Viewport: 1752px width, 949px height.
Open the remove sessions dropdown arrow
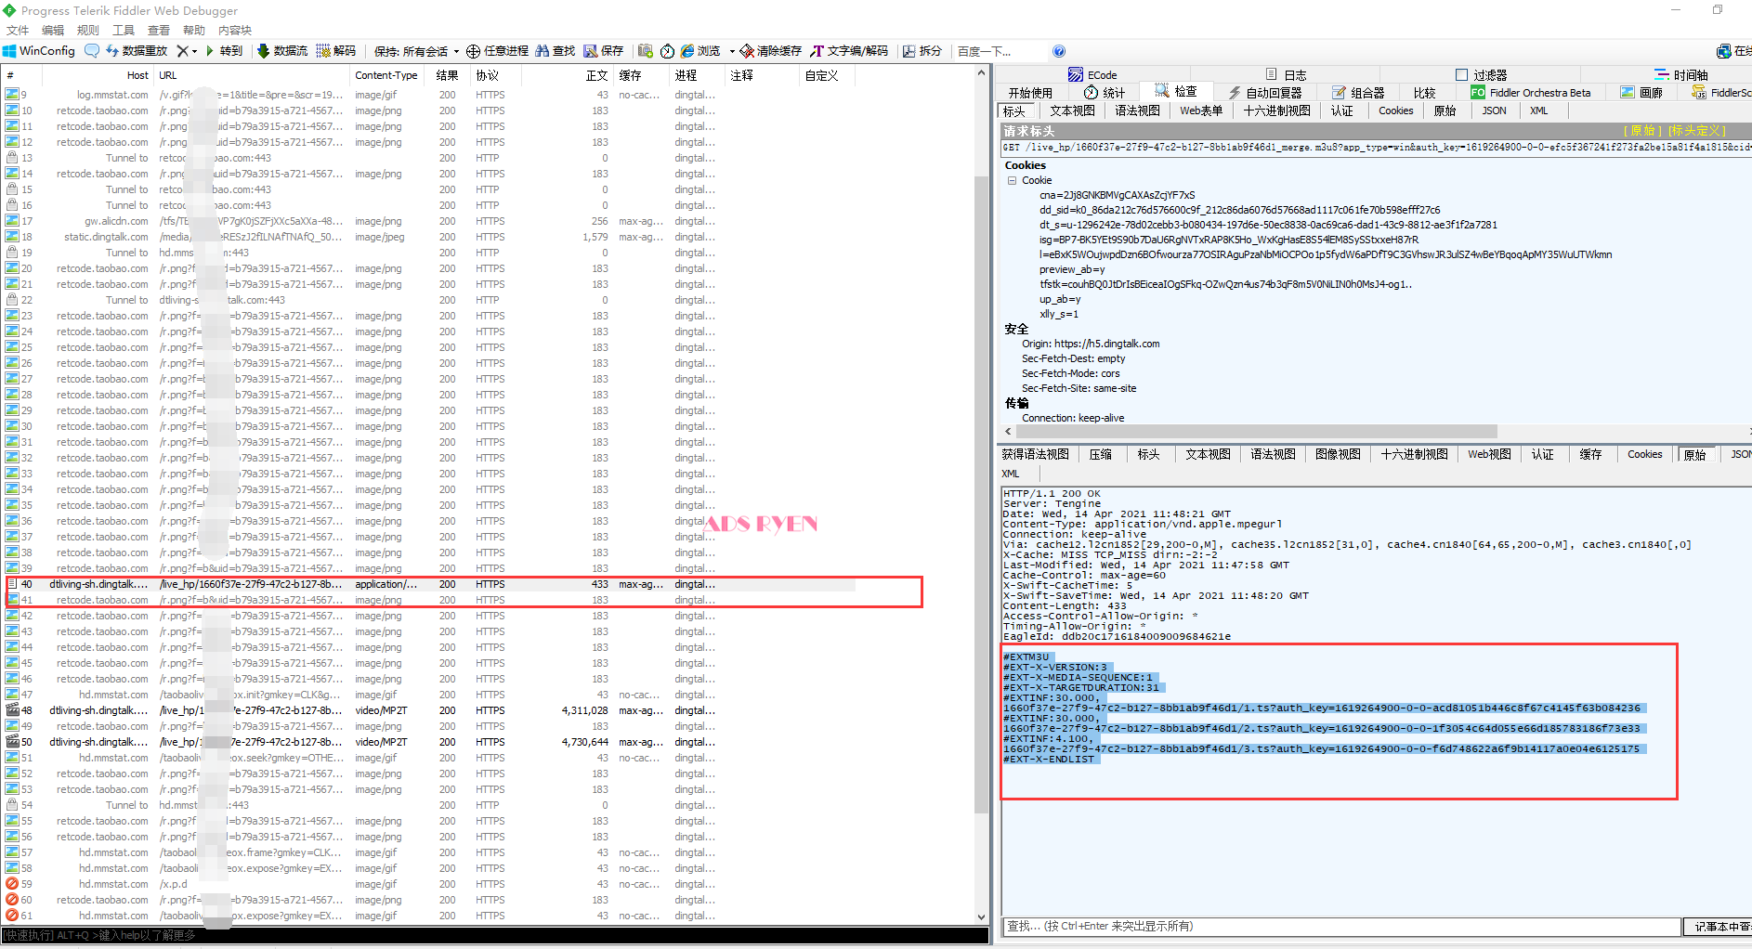pos(194,51)
